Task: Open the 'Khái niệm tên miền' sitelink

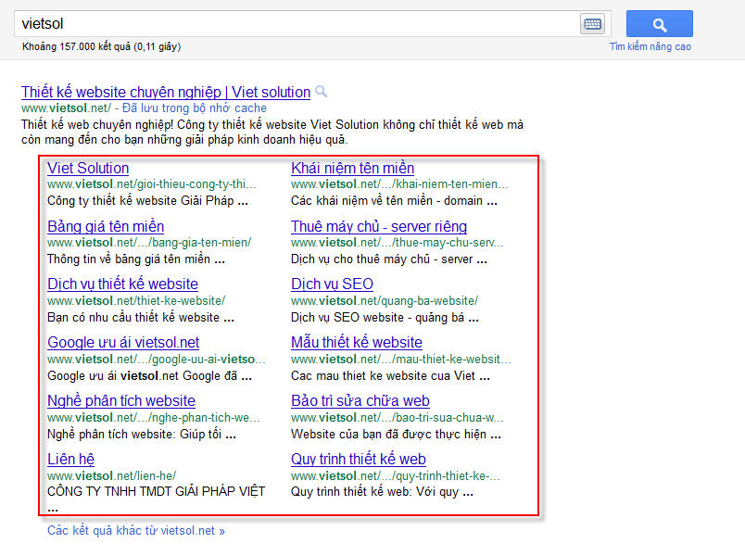Action: point(352,169)
